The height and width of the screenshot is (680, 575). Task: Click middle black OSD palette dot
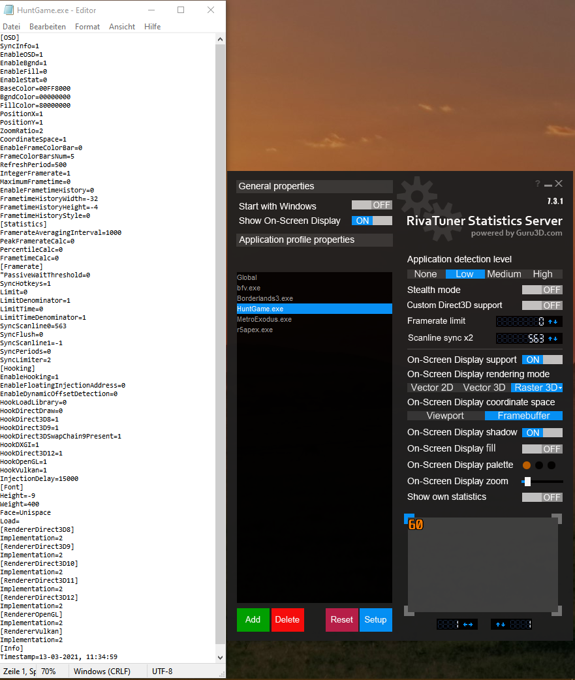point(539,465)
